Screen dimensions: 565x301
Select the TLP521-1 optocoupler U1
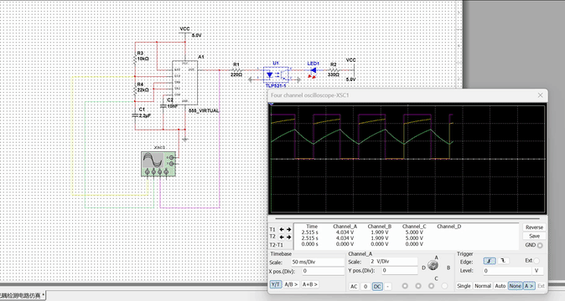276,74
